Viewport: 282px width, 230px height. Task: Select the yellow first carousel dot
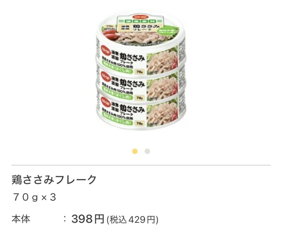pos(135,151)
